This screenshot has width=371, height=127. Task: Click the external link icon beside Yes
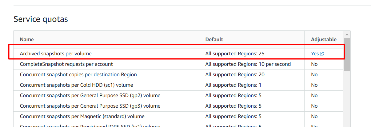[x=322, y=54]
